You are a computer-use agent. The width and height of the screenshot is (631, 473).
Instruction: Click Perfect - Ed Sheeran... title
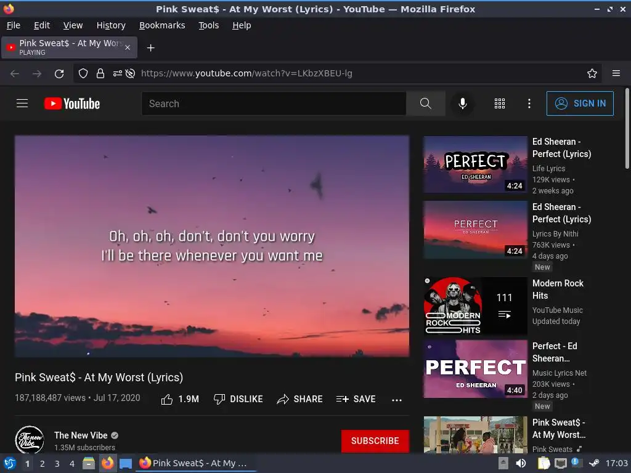coord(555,352)
